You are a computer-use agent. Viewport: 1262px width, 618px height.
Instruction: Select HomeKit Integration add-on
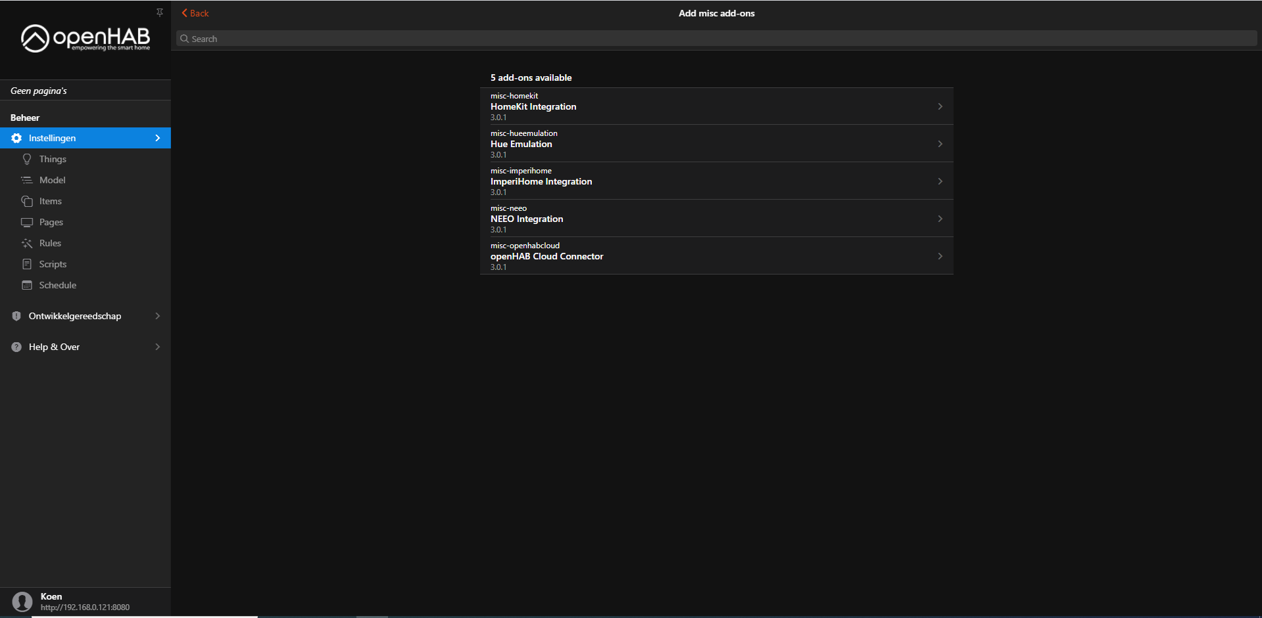tap(717, 106)
